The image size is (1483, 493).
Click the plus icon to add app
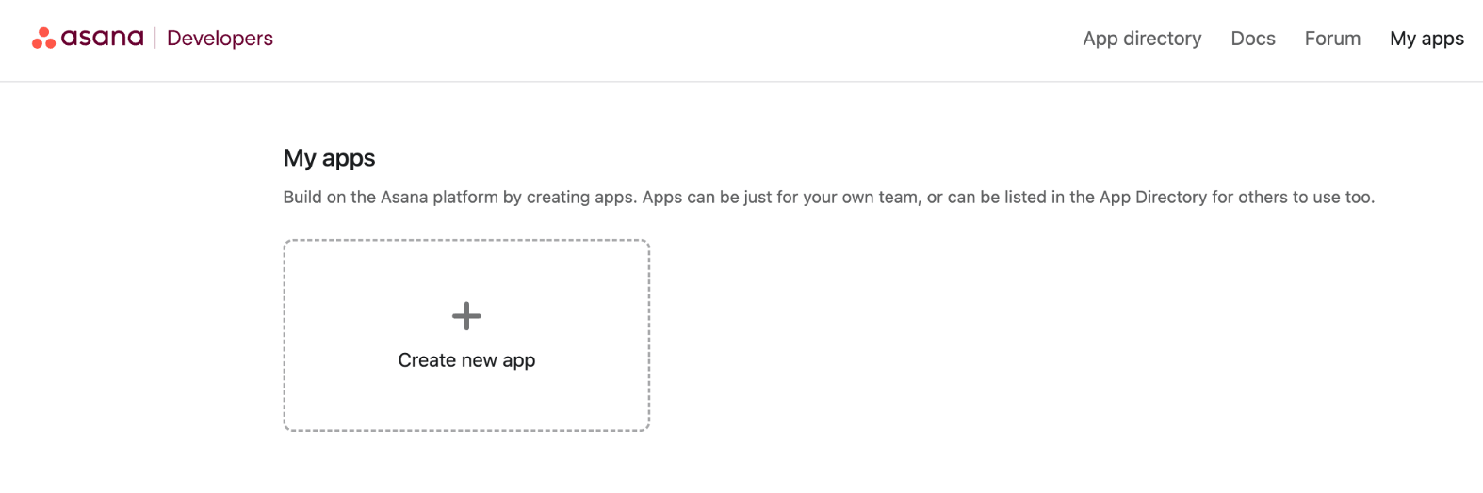[466, 316]
